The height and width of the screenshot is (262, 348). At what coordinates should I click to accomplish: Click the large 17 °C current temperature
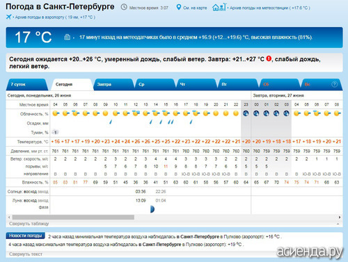click(33, 37)
